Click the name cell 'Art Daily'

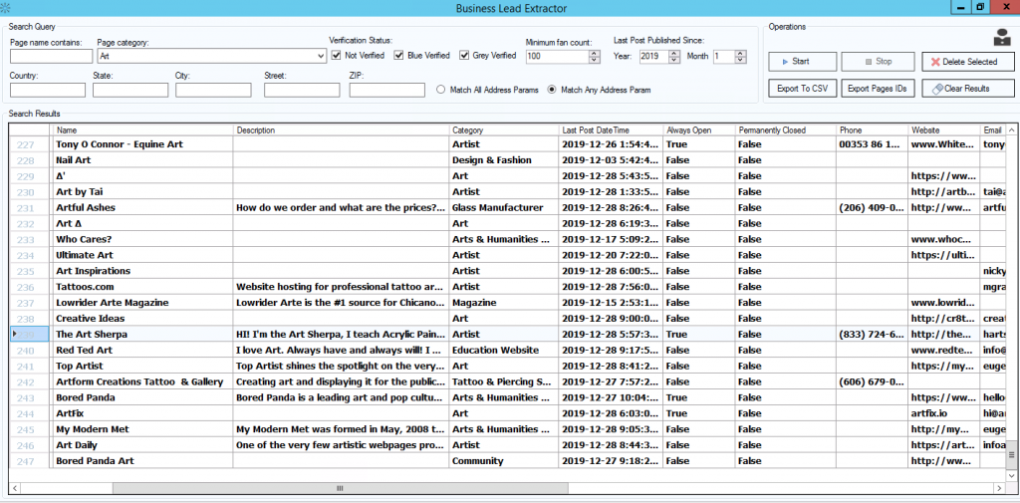coord(142,445)
